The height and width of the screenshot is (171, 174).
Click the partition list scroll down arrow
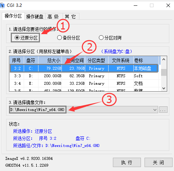point(164,88)
